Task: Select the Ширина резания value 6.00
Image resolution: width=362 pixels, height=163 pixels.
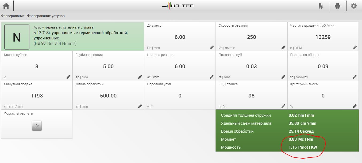Action: tap(180, 66)
